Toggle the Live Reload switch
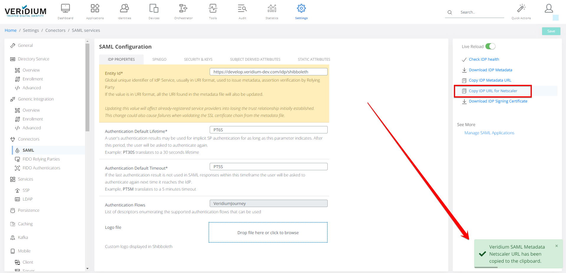 (x=490, y=46)
